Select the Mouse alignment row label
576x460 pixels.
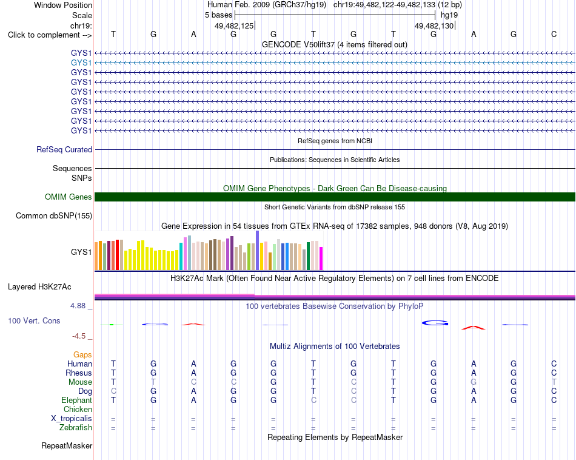[x=80, y=382]
